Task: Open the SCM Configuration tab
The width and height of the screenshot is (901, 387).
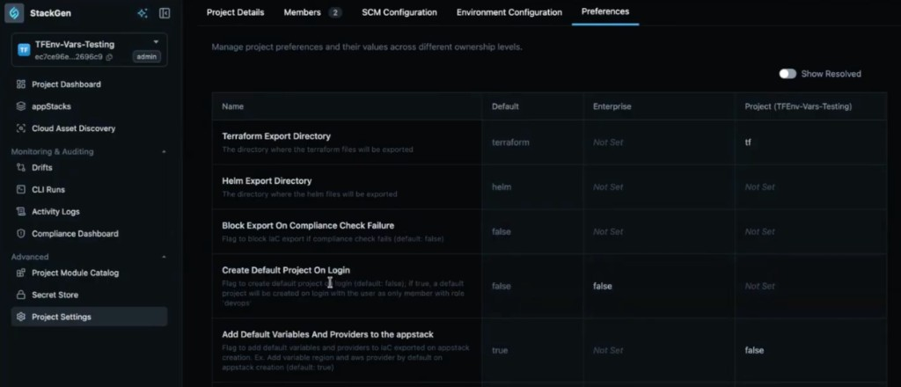Action: pyautogui.click(x=399, y=12)
